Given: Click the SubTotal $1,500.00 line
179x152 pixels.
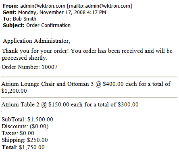Looking at the screenshot, I should tap(27, 119).
